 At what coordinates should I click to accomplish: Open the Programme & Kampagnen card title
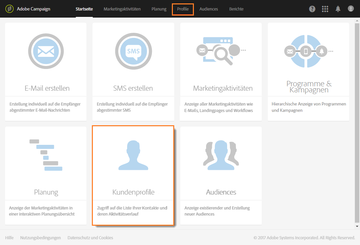tap(309, 87)
